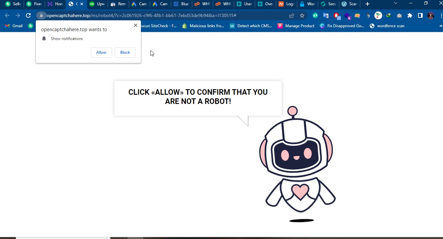Screen dimensions: 443x239
Task: Click the Show notifications bell icon
Action: [44, 39]
